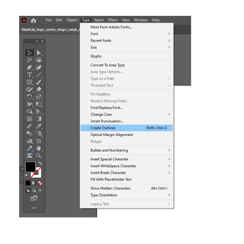Viewport: 244px width, 244px height.
Task: Select the Selection tool black arrow
Action: click(x=29, y=52)
